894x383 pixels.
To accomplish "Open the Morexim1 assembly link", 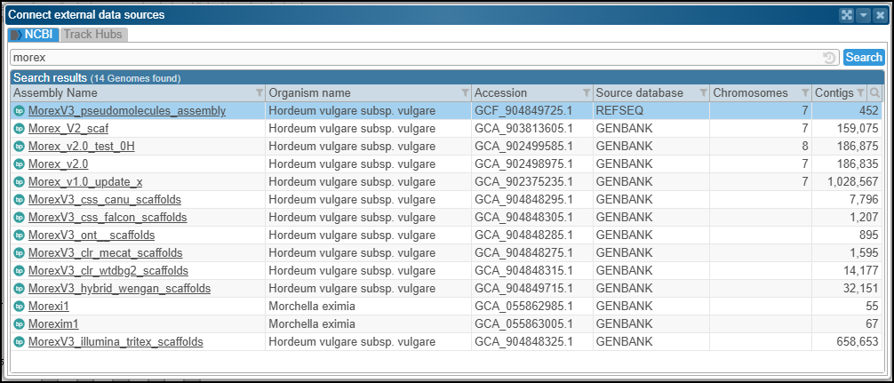I will click(x=53, y=323).
